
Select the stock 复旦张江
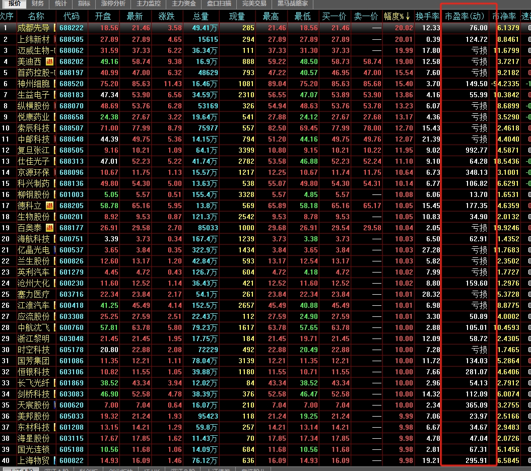(34, 150)
